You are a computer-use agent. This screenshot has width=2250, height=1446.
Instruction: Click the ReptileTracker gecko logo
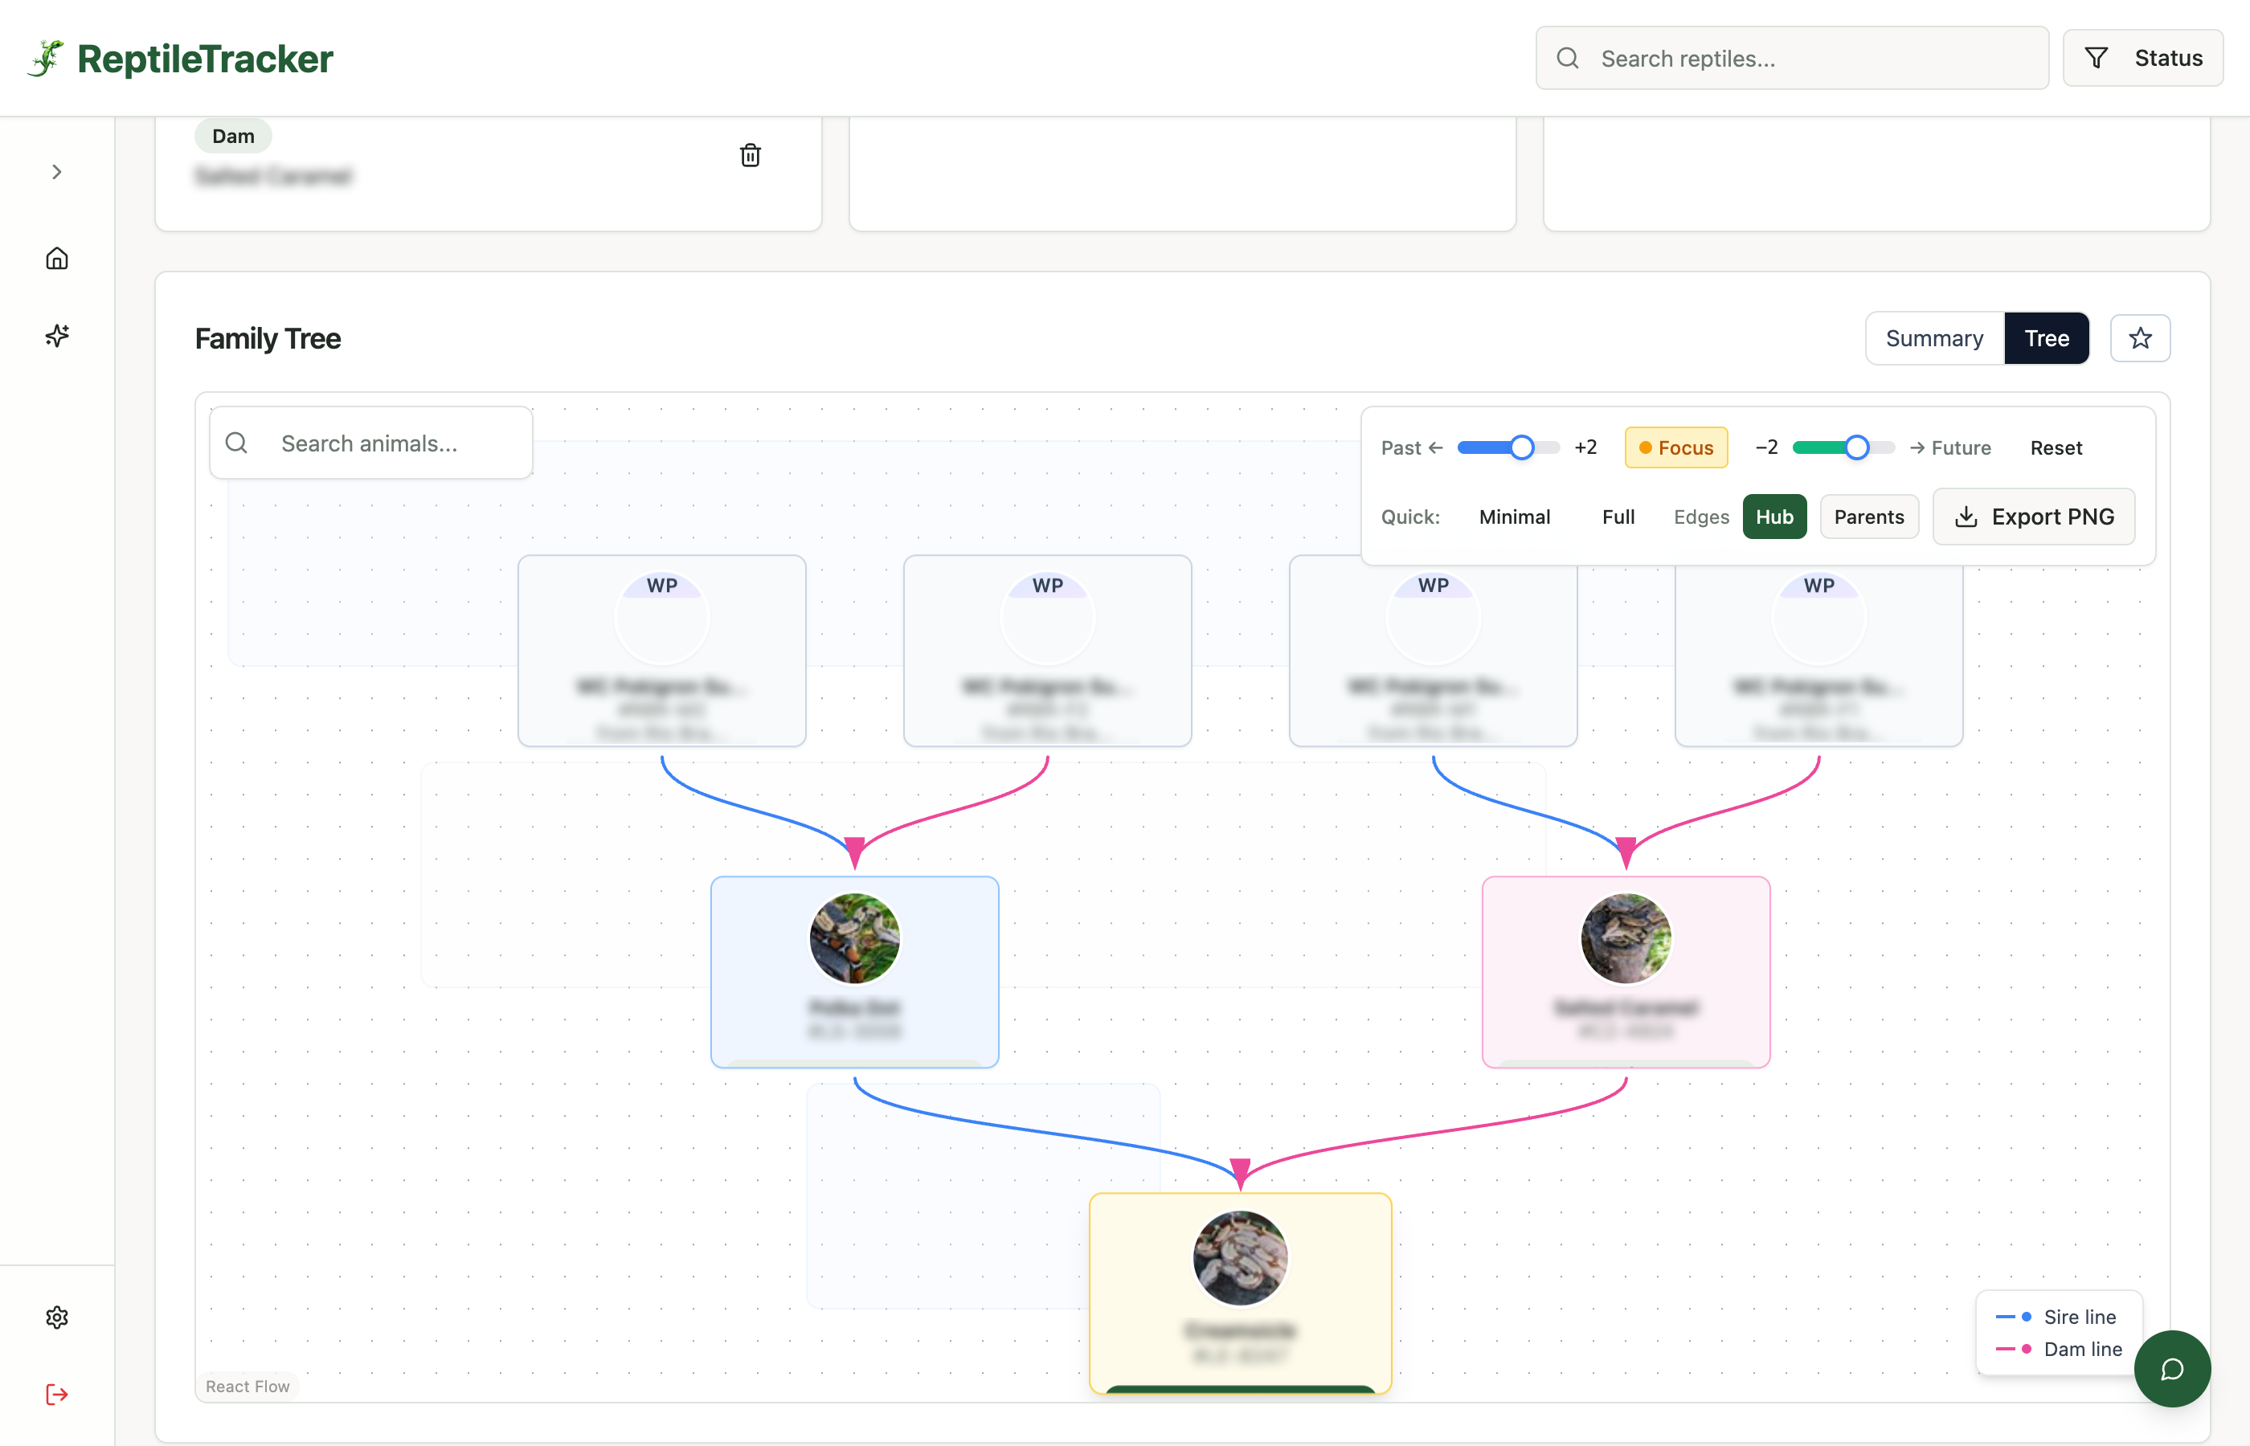pyautogui.click(x=45, y=58)
